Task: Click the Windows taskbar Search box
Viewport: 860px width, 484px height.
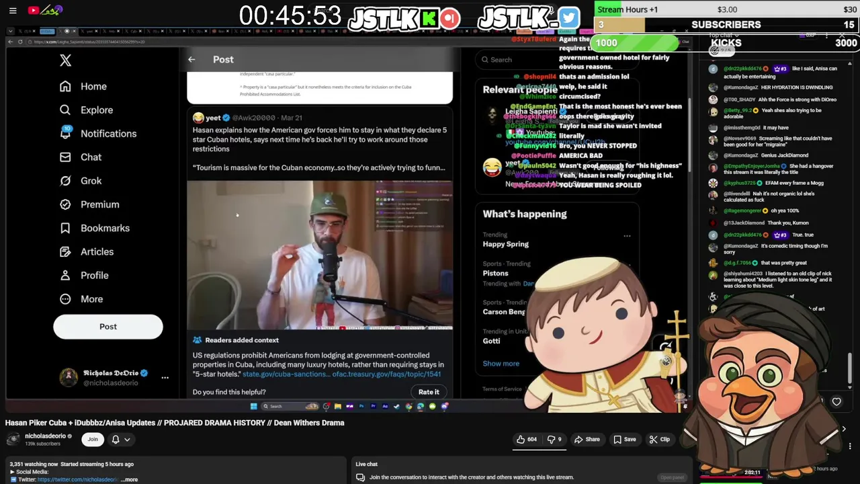Action: click(x=289, y=406)
